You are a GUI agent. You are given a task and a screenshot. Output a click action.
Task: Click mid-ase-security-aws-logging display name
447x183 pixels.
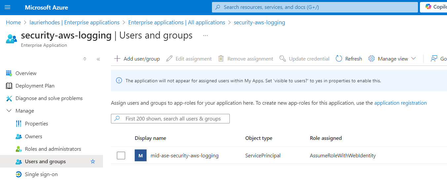tap(185, 155)
